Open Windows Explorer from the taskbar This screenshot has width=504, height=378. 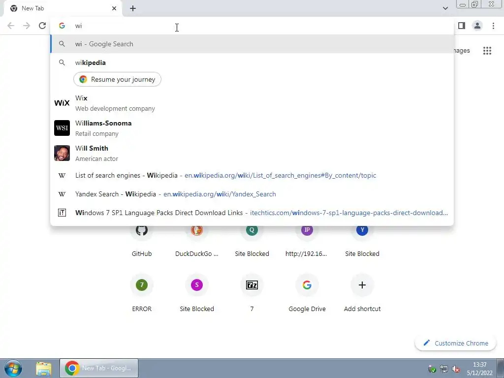pyautogui.click(x=44, y=368)
